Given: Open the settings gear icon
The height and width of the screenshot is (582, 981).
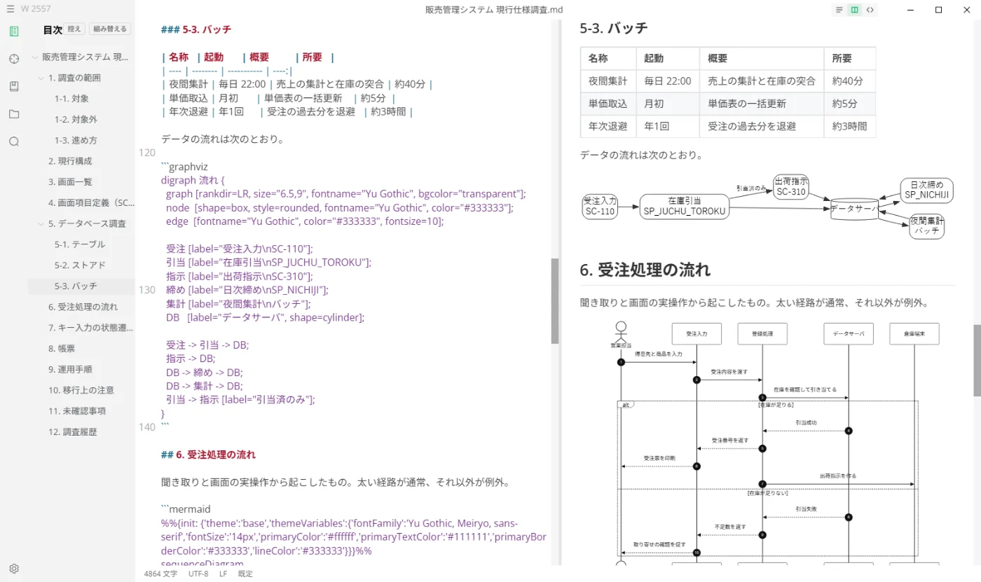Looking at the screenshot, I should (14, 569).
